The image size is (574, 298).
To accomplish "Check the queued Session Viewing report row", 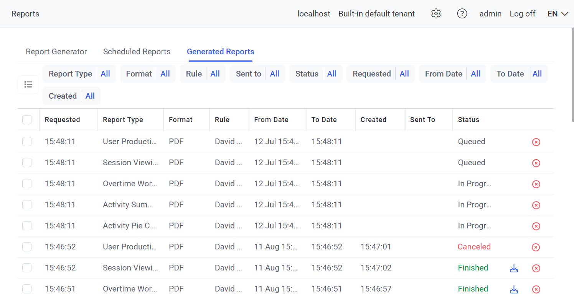I will tap(27, 163).
